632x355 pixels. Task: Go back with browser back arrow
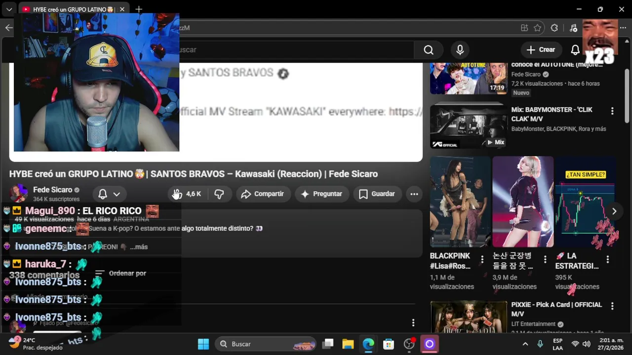(9, 28)
